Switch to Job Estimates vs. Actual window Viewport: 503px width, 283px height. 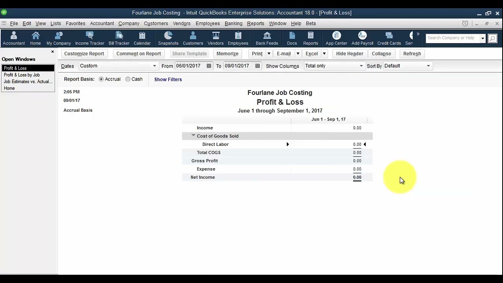(x=28, y=81)
